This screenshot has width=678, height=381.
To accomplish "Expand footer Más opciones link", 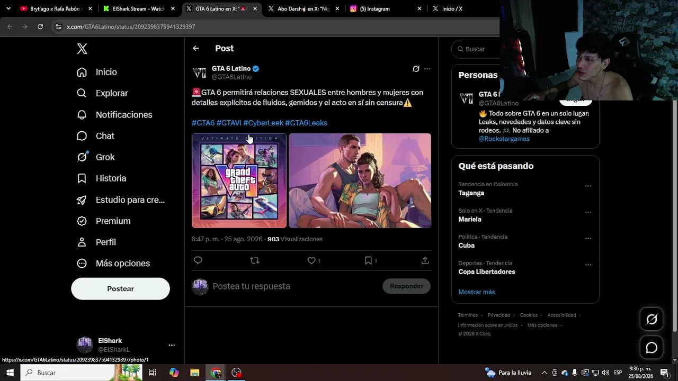I will tap(545, 325).
